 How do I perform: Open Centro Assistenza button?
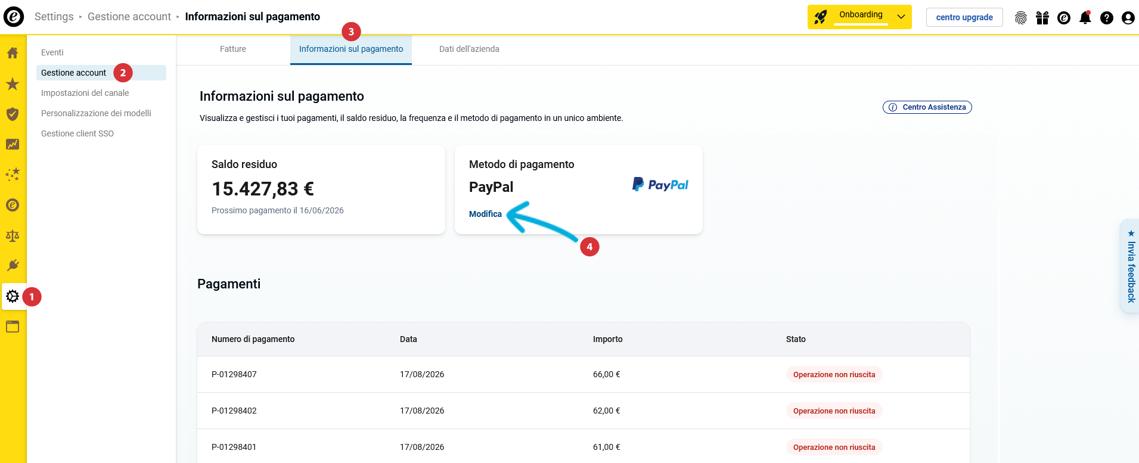pyautogui.click(x=927, y=107)
